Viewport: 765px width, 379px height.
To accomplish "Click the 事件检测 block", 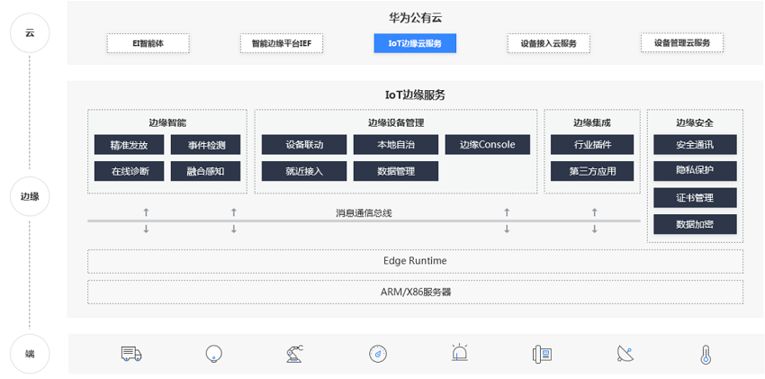I will pyautogui.click(x=206, y=145).
